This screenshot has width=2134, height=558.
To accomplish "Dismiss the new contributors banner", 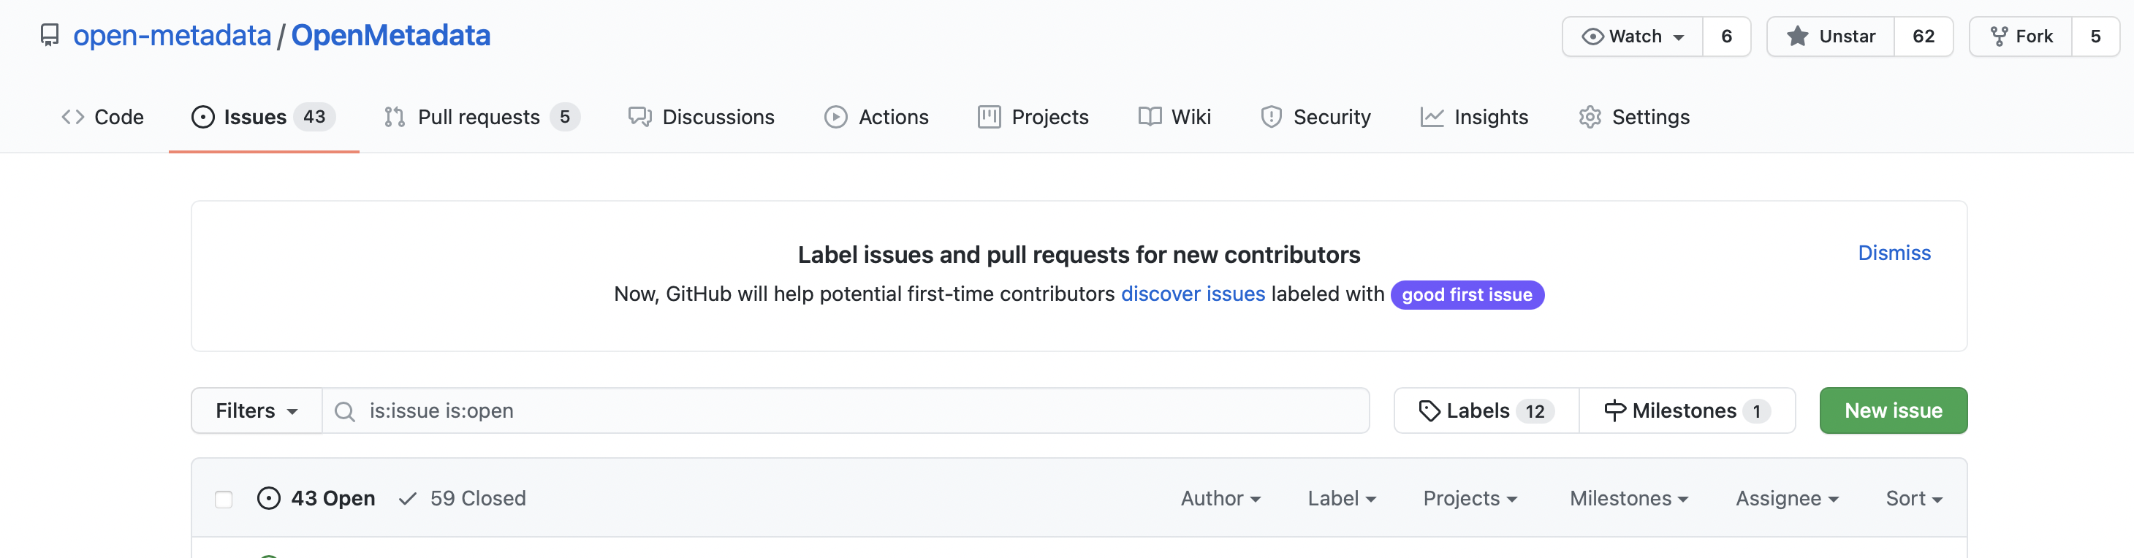I will 1894,253.
